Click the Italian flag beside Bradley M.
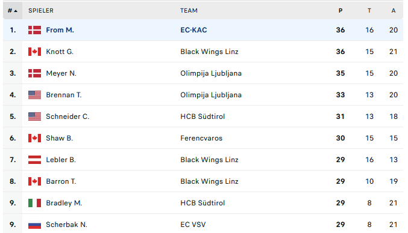This screenshot has height=233, width=408. tap(34, 203)
